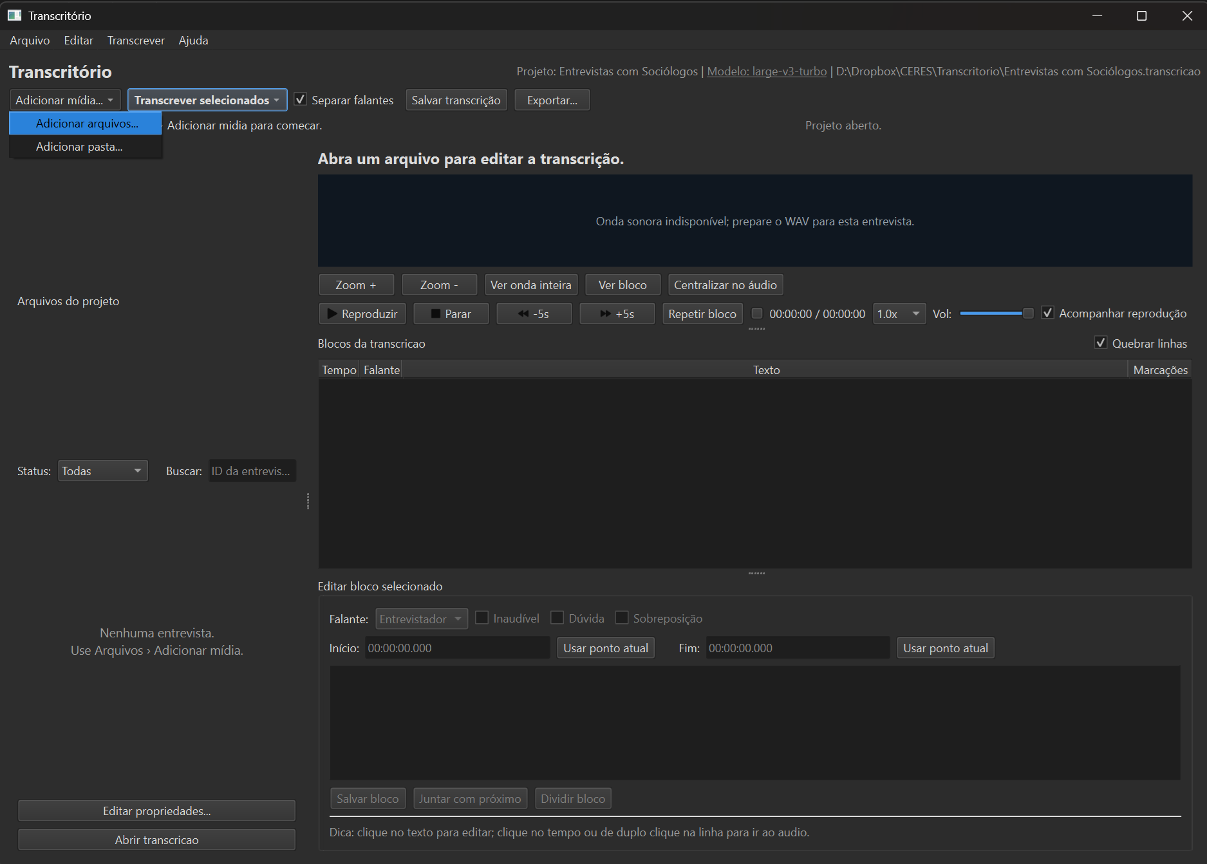Click the Texto column header
This screenshot has width=1207, height=864.
click(766, 370)
